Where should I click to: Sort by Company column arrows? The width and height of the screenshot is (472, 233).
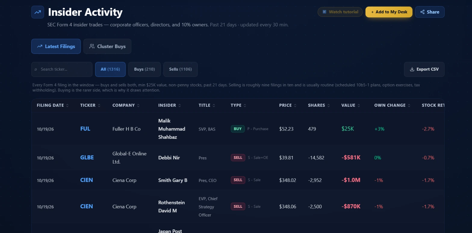pos(138,106)
